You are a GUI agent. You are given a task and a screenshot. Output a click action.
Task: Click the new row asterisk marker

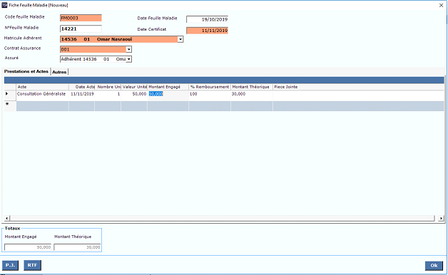[7, 104]
